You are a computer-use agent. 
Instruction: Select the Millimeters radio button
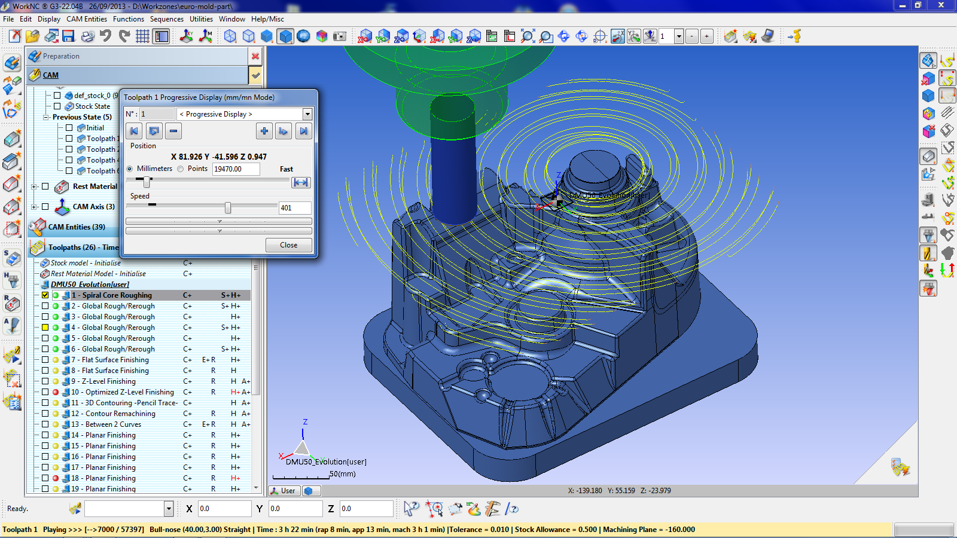(x=130, y=169)
